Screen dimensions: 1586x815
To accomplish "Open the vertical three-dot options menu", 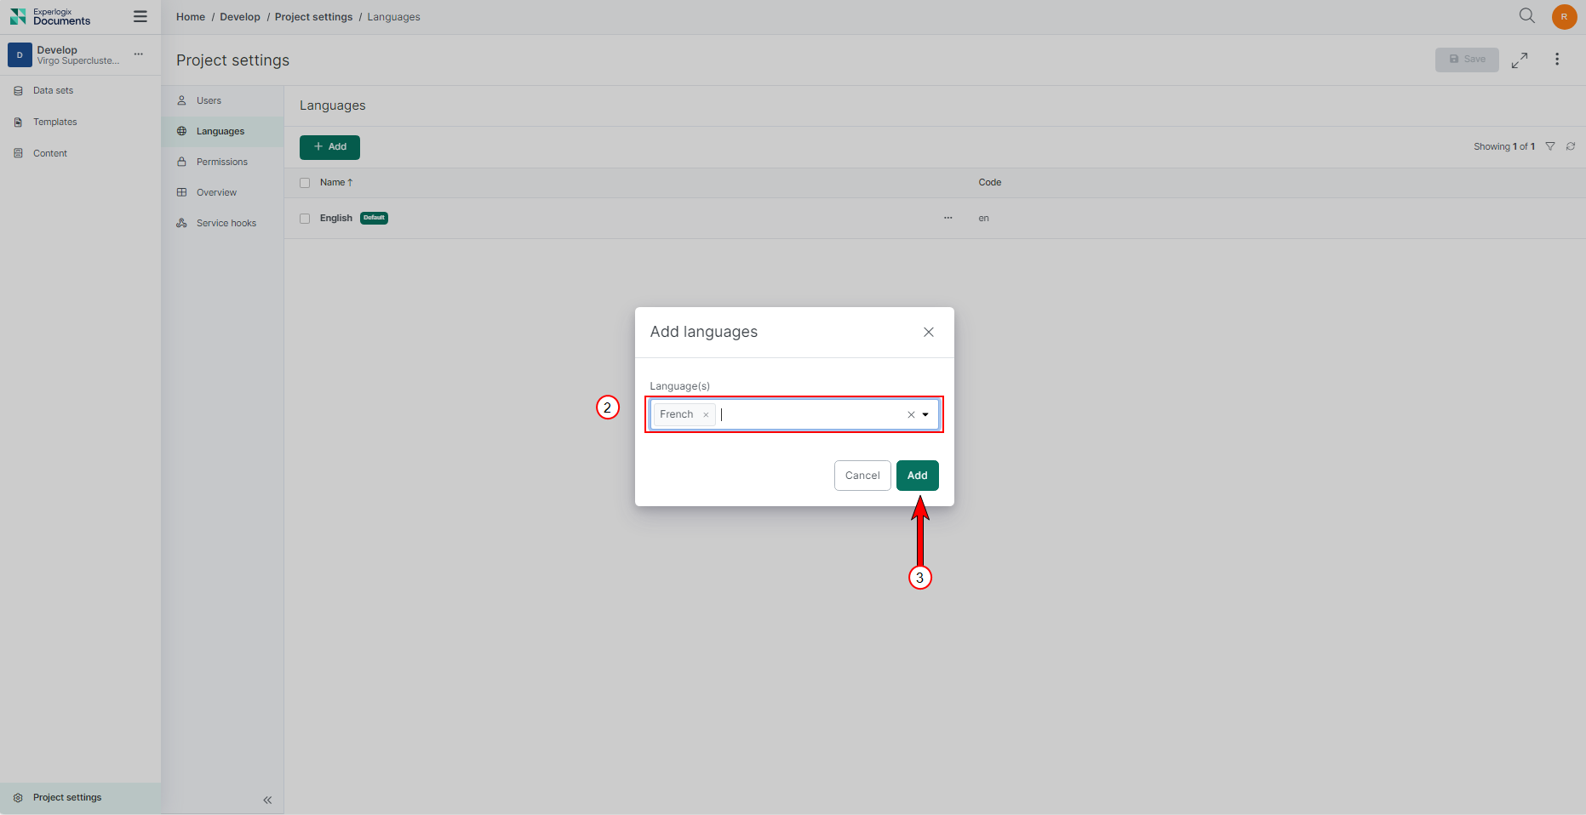I will point(1557,60).
